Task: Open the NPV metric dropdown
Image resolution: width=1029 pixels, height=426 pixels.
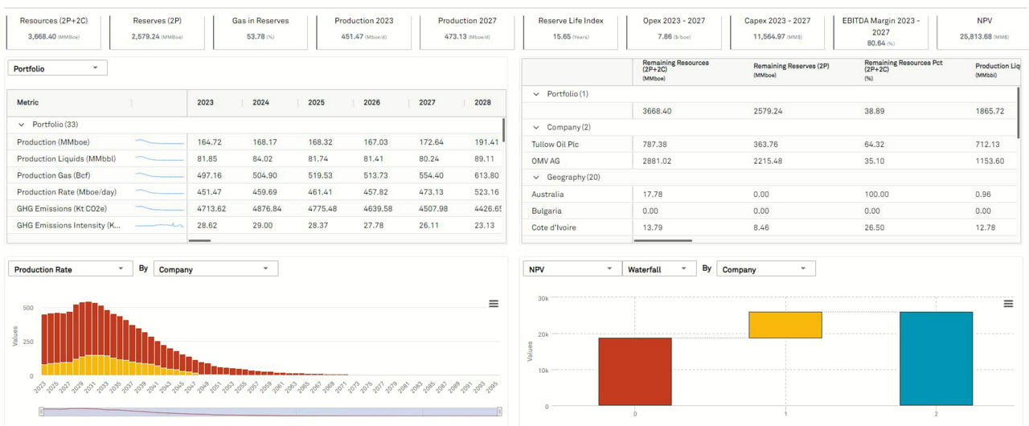Action: pos(572,269)
